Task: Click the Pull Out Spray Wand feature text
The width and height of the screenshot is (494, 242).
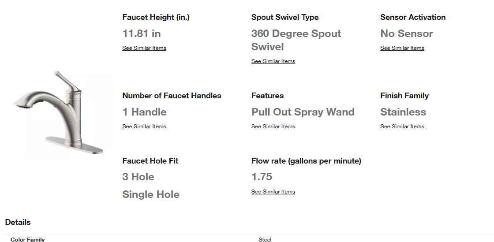Action: (x=303, y=112)
